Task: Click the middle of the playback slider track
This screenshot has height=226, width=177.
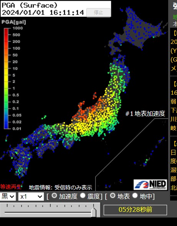Action: 48,212
